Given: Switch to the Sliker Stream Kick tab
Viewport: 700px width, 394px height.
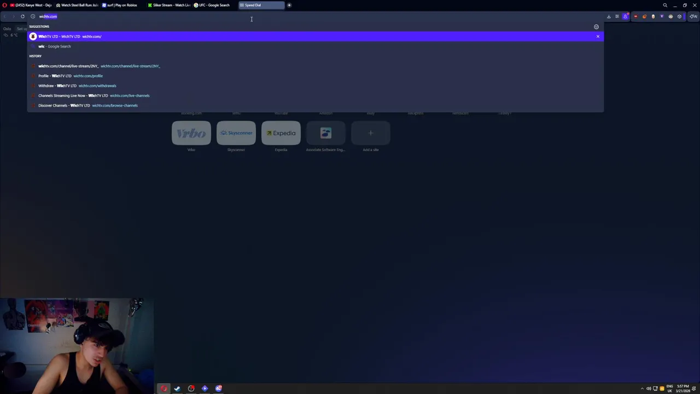Looking at the screenshot, I should coord(168,5).
